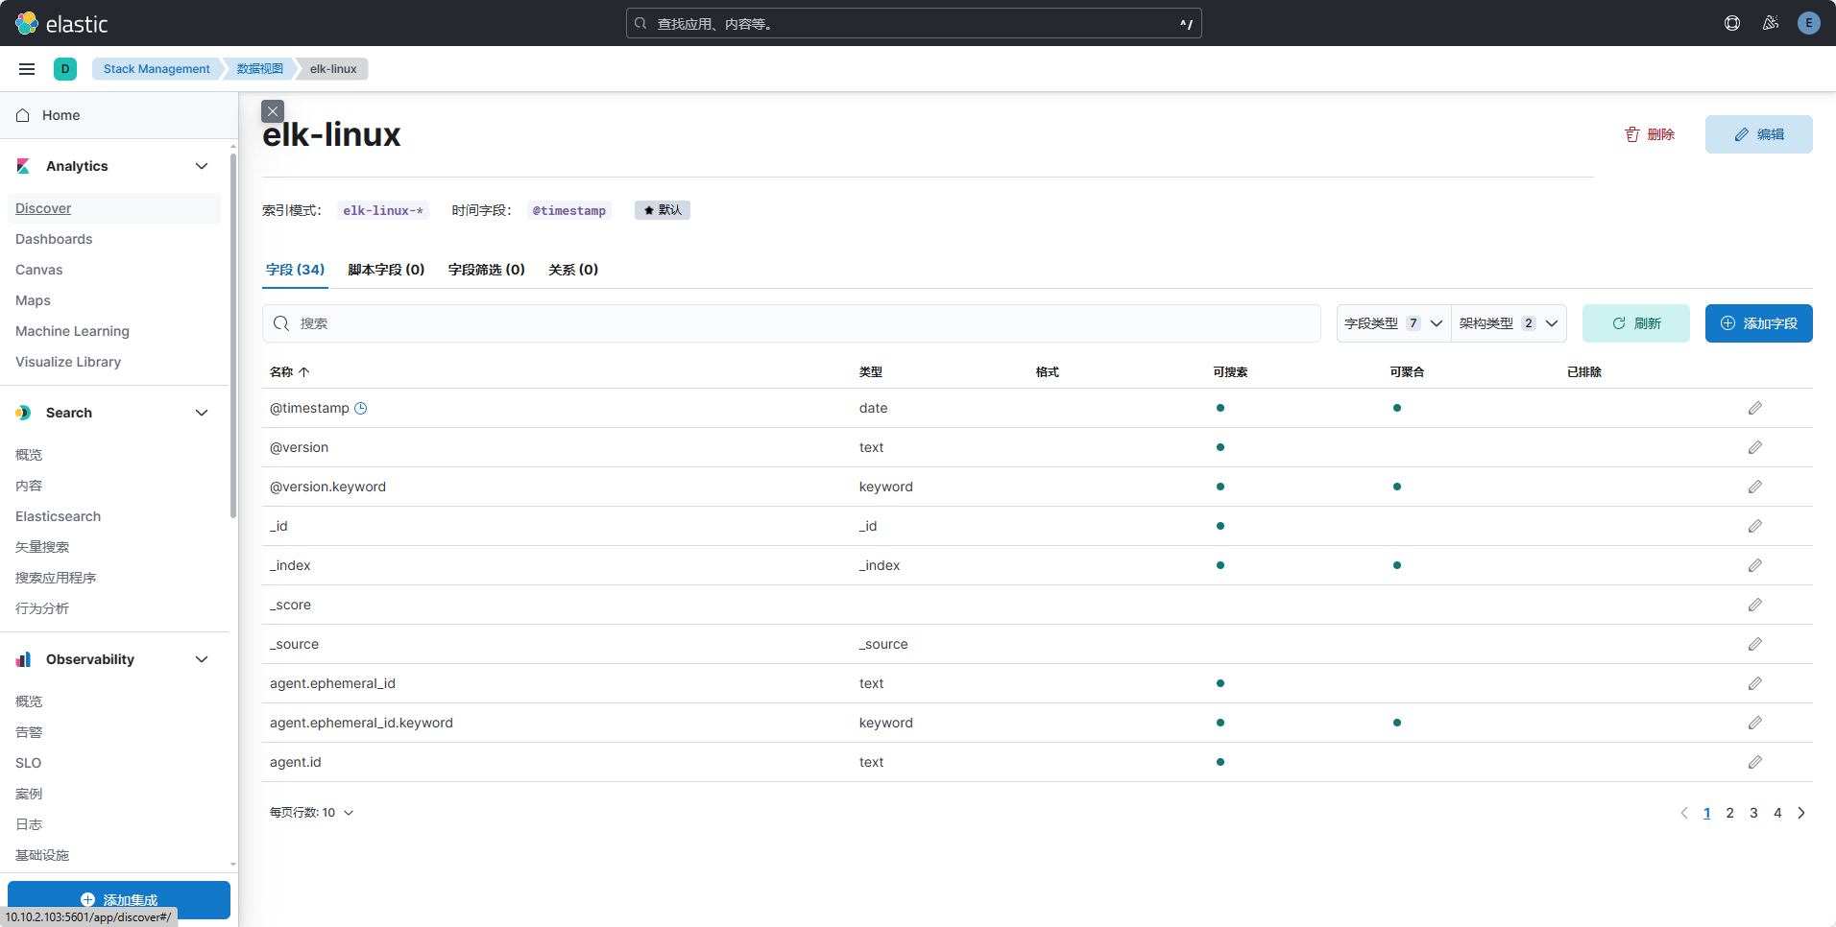Edit the agent.id field pencil icon

click(1754, 762)
